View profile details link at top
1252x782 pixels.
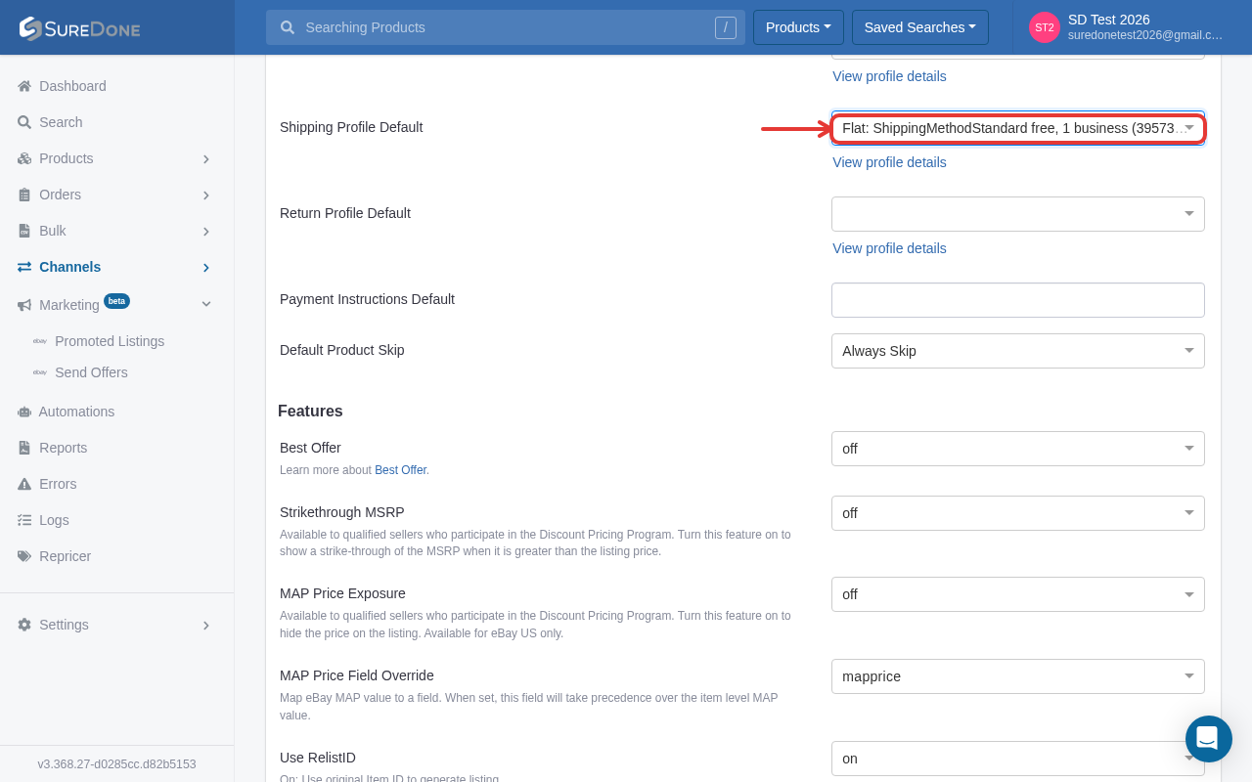pyautogui.click(x=889, y=76)
